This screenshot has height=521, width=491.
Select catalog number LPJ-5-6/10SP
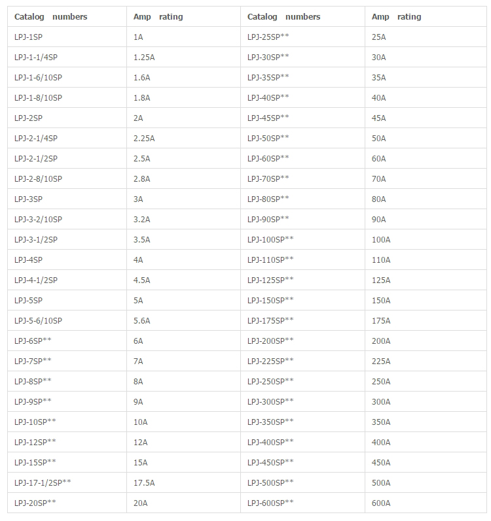[38, 321]
